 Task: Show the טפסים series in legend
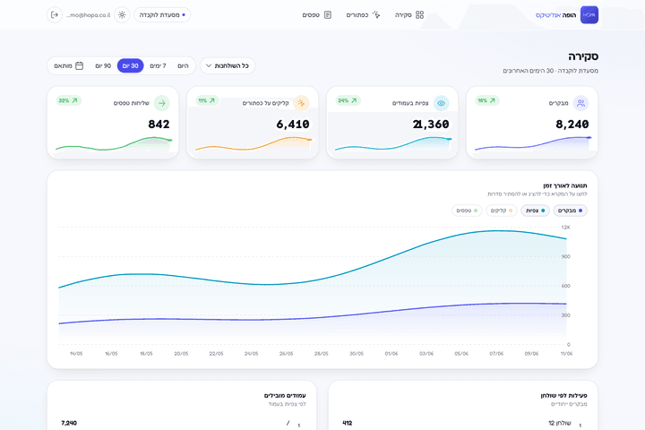pos(467,211)
